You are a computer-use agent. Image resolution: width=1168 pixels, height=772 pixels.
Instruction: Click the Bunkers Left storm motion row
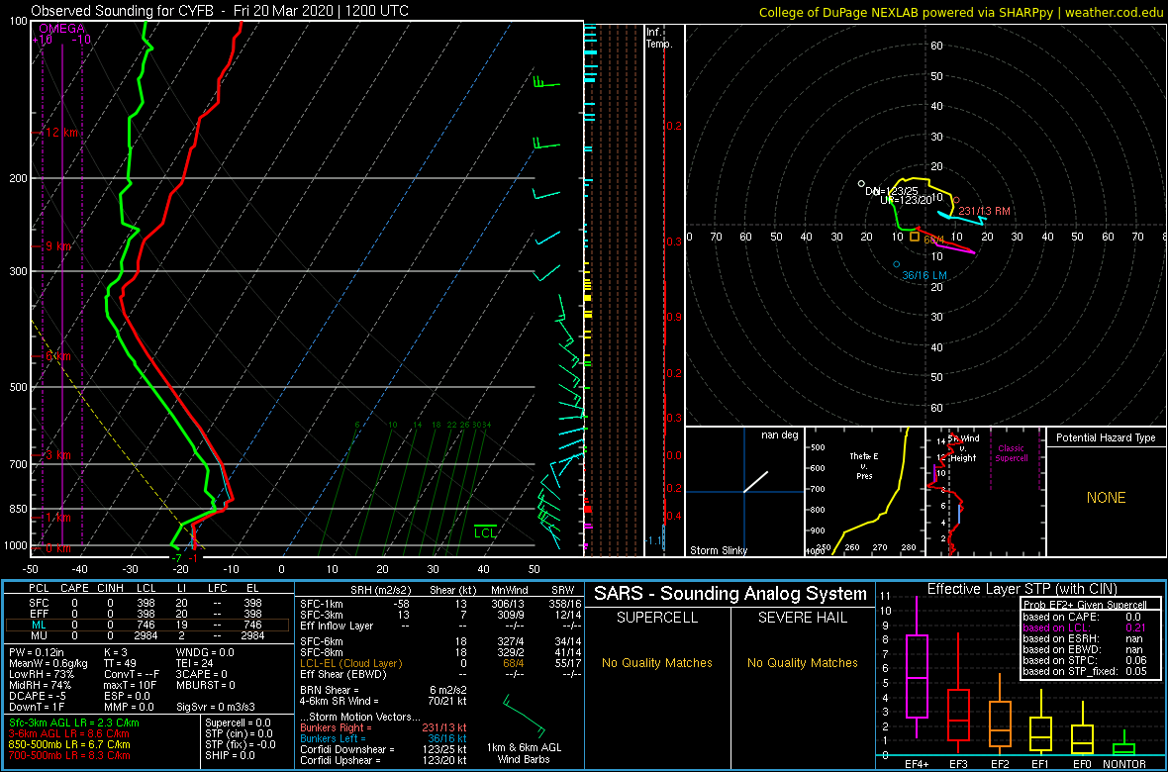(x=382, y=738)
